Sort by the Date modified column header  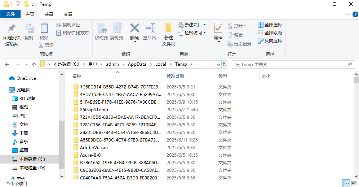[175, 76]
